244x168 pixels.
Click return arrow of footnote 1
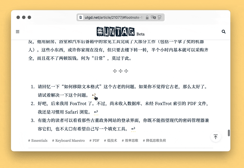pyautogui.click(x=94, y=95)
